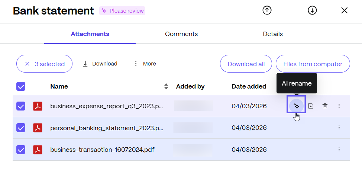Screen dimensions: 362x192
Task: Switch to the Comments tab
Action: (x=181, y=34)
